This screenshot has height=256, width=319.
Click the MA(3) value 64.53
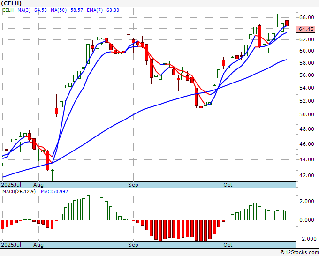[x=40, y=10]
